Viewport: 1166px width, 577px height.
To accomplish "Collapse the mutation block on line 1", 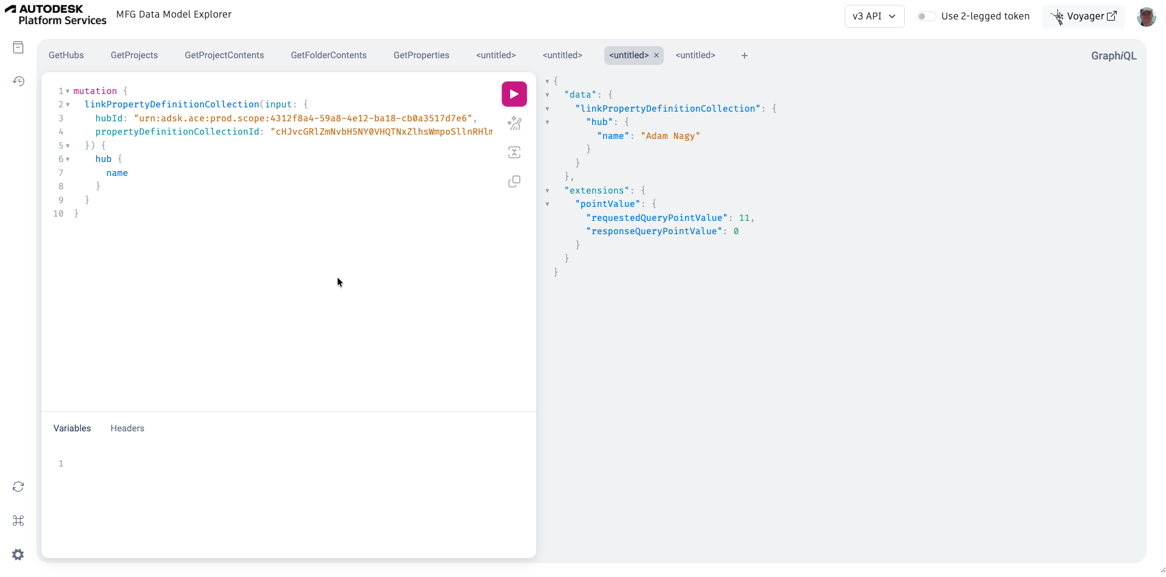I will 67,91.
